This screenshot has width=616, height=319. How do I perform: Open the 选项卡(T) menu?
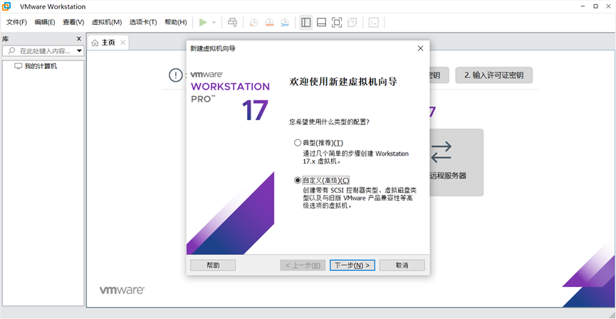pyautogui.click(x=143, y=22)
